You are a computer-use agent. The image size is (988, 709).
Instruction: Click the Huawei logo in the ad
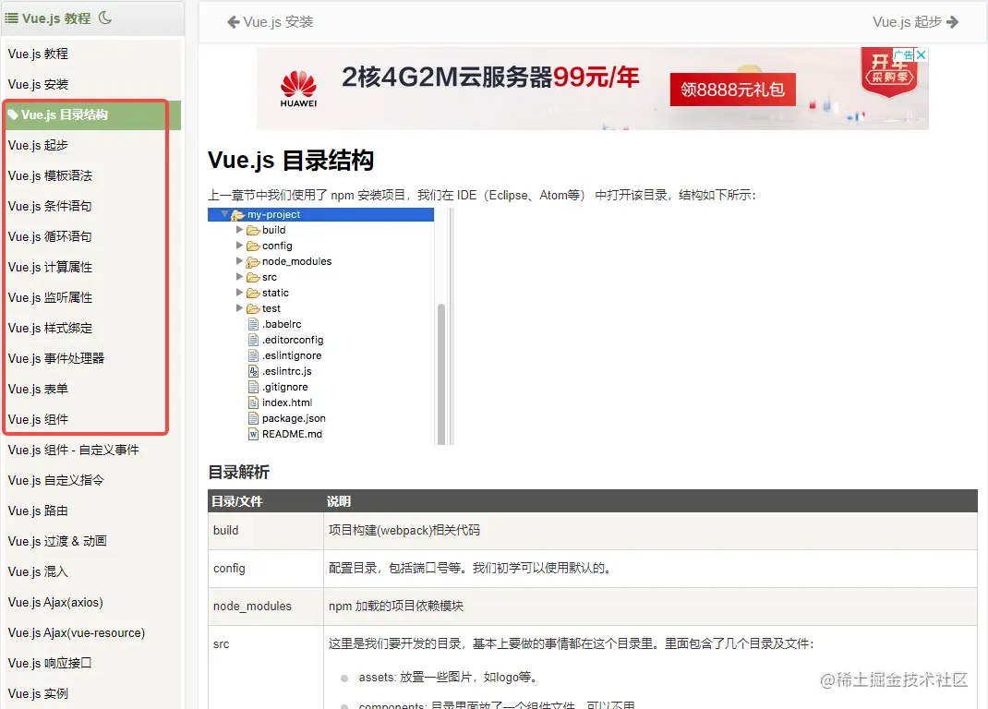pos(298,89)
